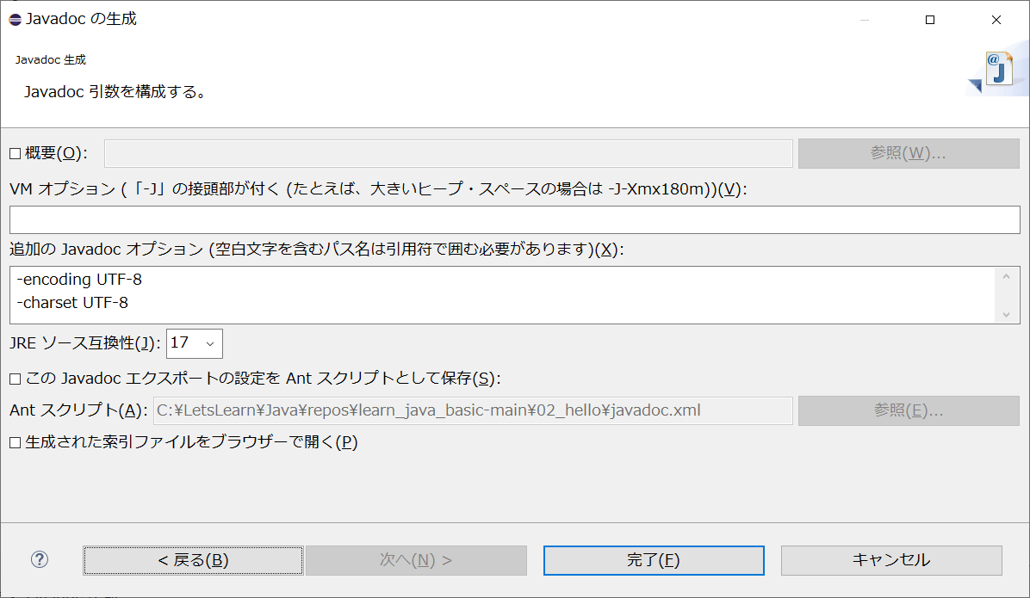
Task: Click the scroll up arrow of the options area
Action: [x=1008, y=274]
